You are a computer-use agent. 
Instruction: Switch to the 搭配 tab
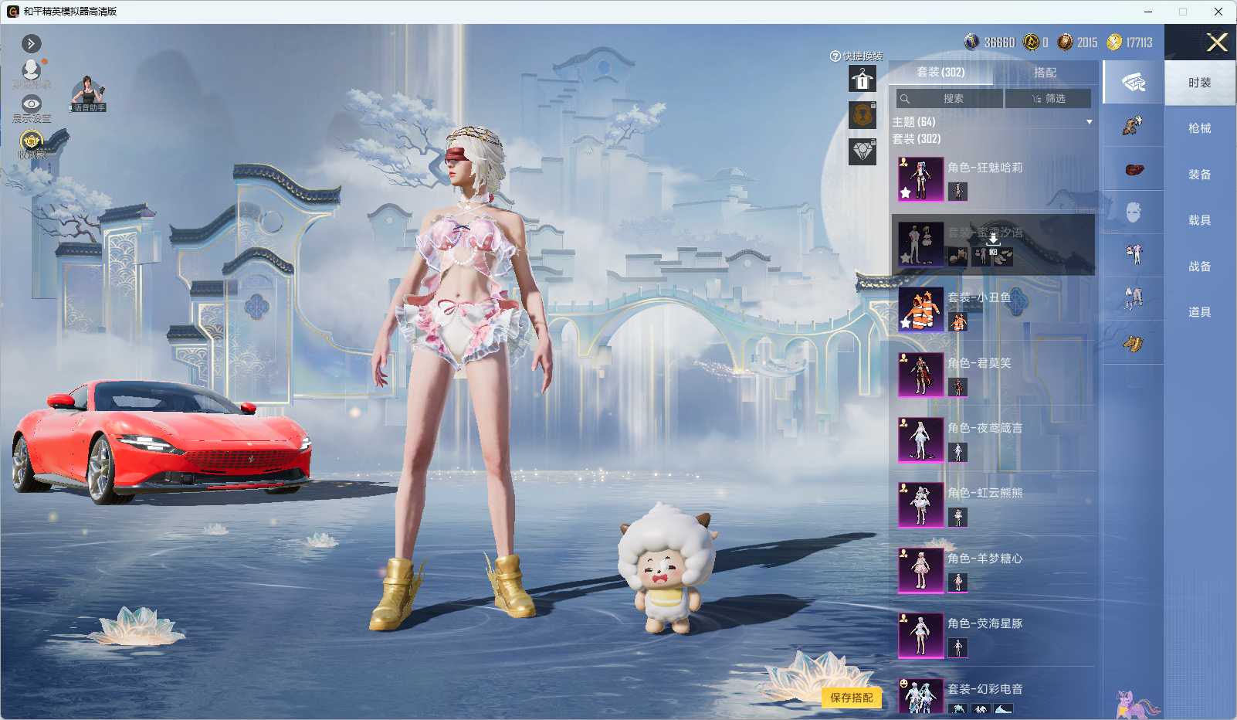(x=1045, y=72)
